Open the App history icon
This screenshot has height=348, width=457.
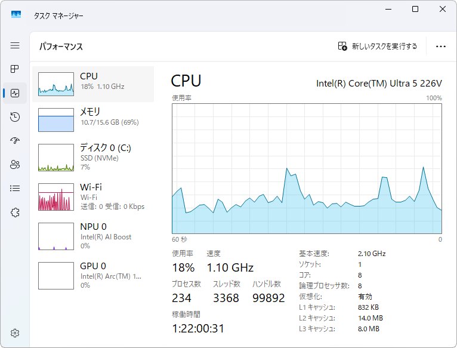tap(15, 117)
